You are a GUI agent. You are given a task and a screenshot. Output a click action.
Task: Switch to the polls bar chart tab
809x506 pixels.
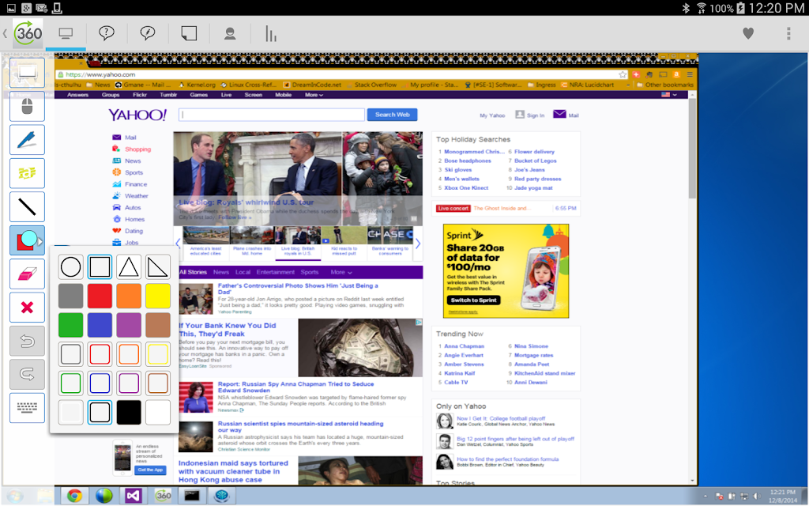click(271, 34)
